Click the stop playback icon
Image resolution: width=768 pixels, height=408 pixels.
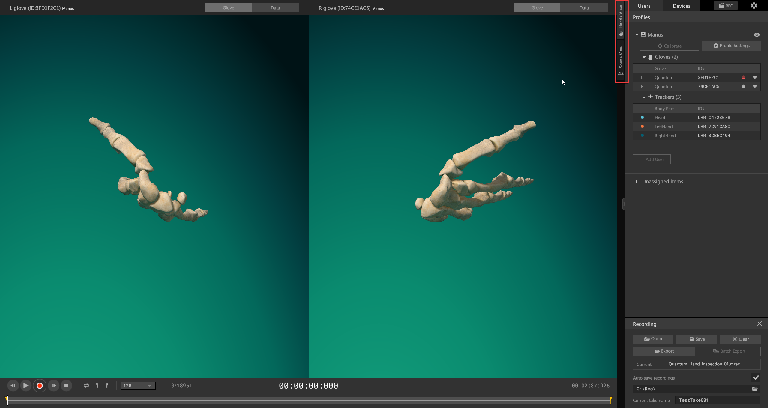[x=66, y=386]
